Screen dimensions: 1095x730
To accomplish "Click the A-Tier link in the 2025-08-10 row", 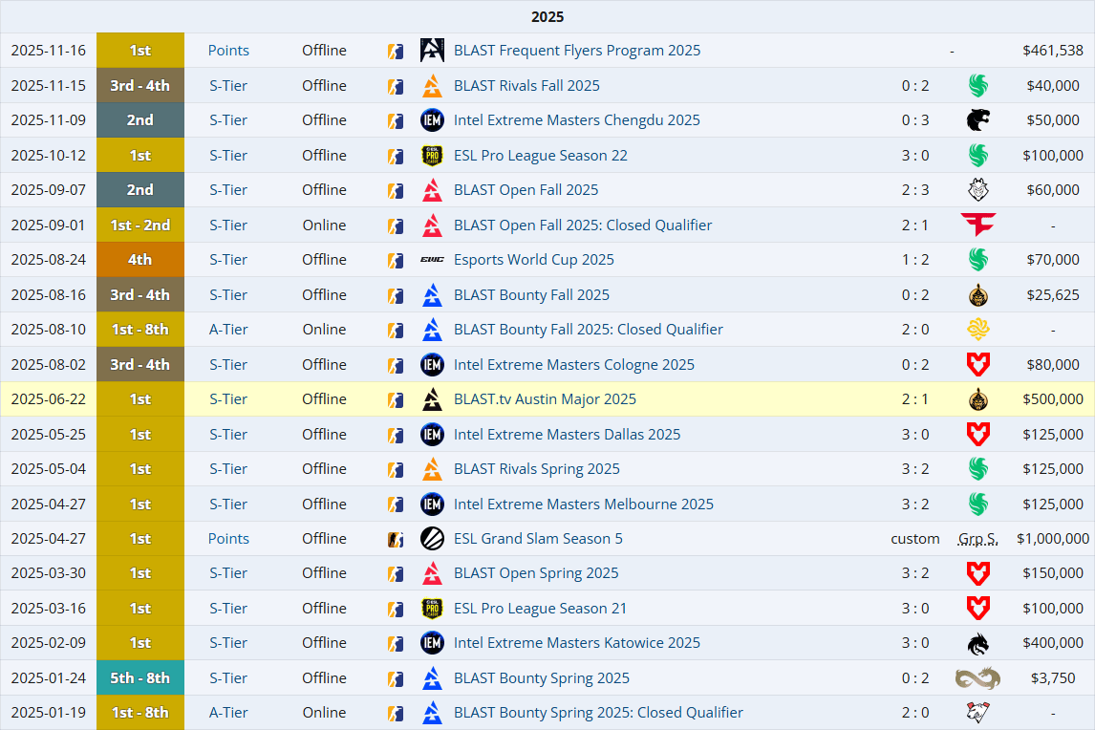I will (x=228, y=329).
